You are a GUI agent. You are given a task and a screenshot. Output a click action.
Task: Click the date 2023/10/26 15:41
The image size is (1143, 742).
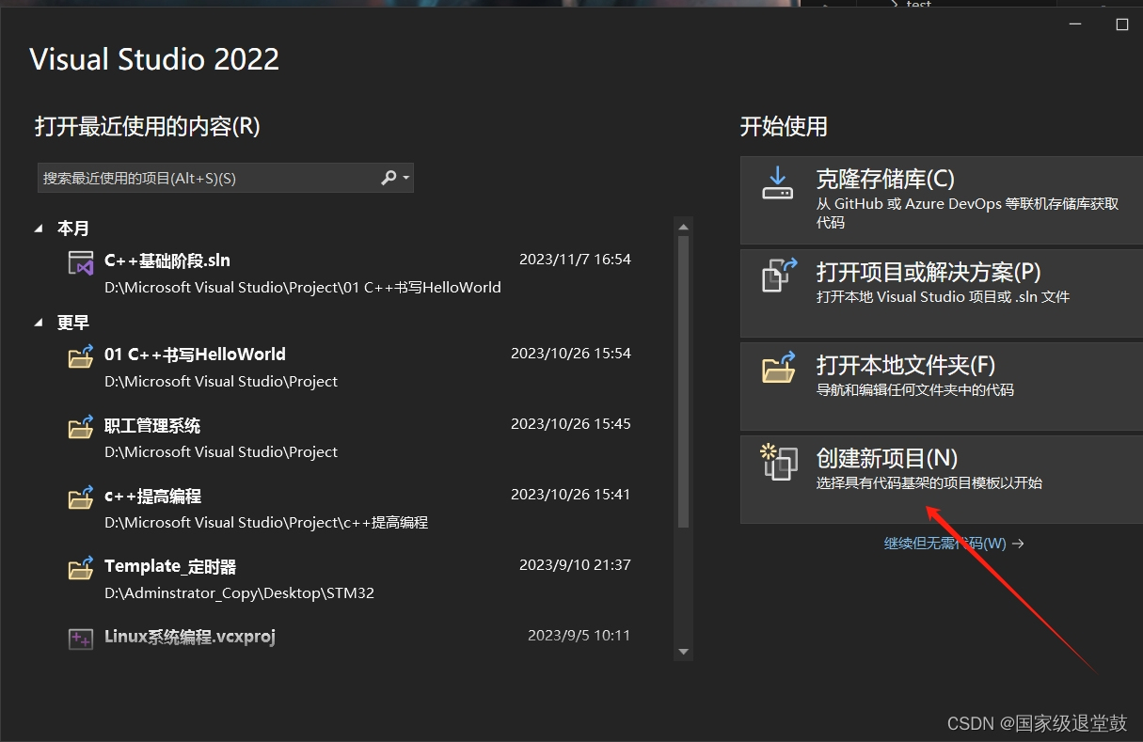click(571, 495)
